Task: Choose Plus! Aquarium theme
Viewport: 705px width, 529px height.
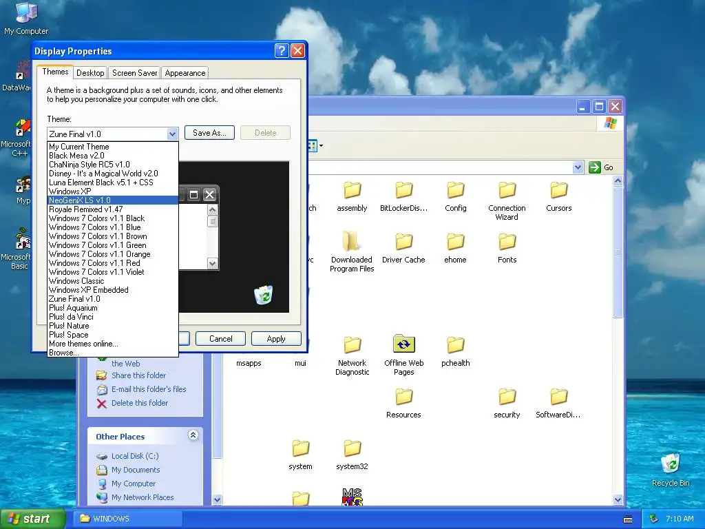Action: (113, 308)
